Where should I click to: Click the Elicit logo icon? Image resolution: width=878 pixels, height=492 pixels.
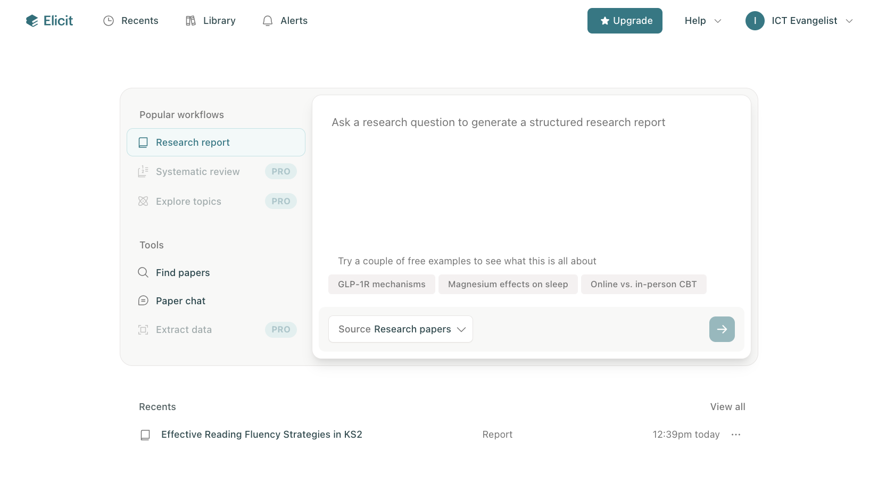tap(32, 21)
